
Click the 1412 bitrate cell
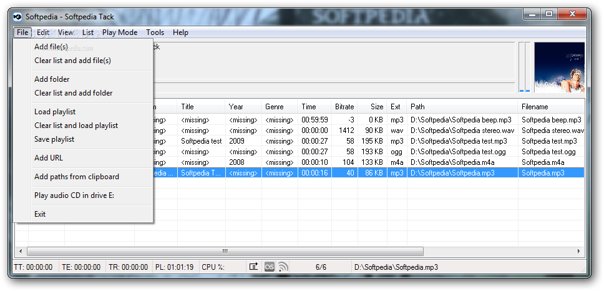tap(344, 131)
